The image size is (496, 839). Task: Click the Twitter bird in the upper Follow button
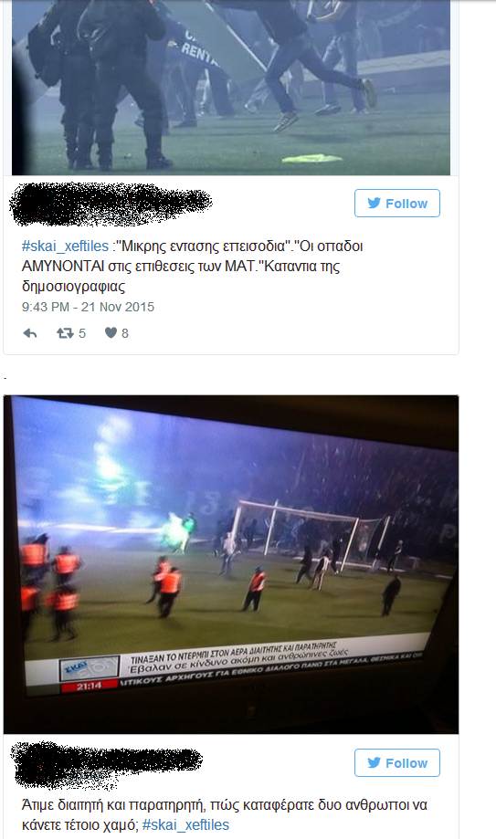point(374,204)
